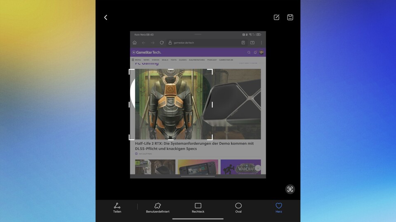Select the Oval crop shape

point(238,208)
